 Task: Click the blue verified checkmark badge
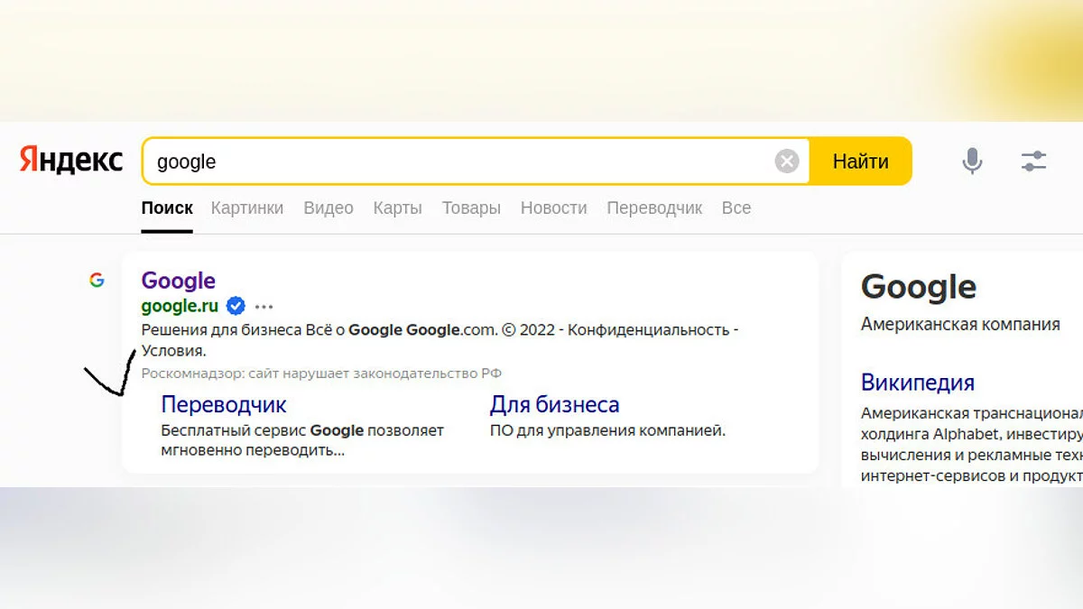click(x=236, y=306)
